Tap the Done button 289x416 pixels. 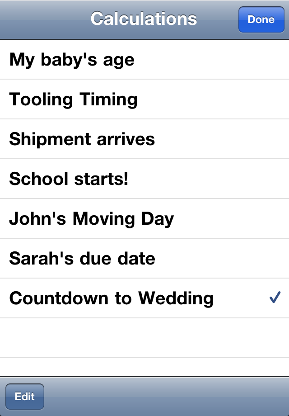(x=261, y=19)
